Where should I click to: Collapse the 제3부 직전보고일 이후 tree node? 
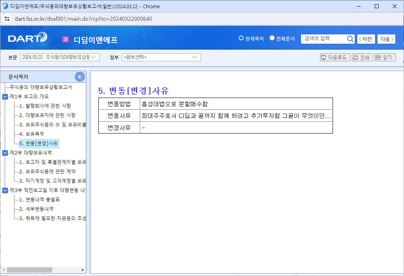pos(5,191)
